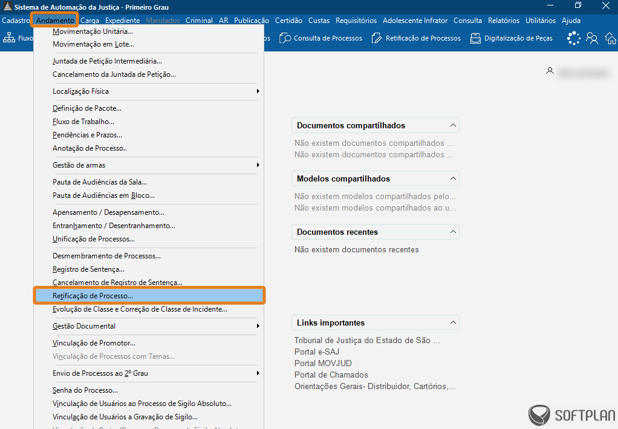Open the AR menu

pyautogui.click(x=224, y=21)
